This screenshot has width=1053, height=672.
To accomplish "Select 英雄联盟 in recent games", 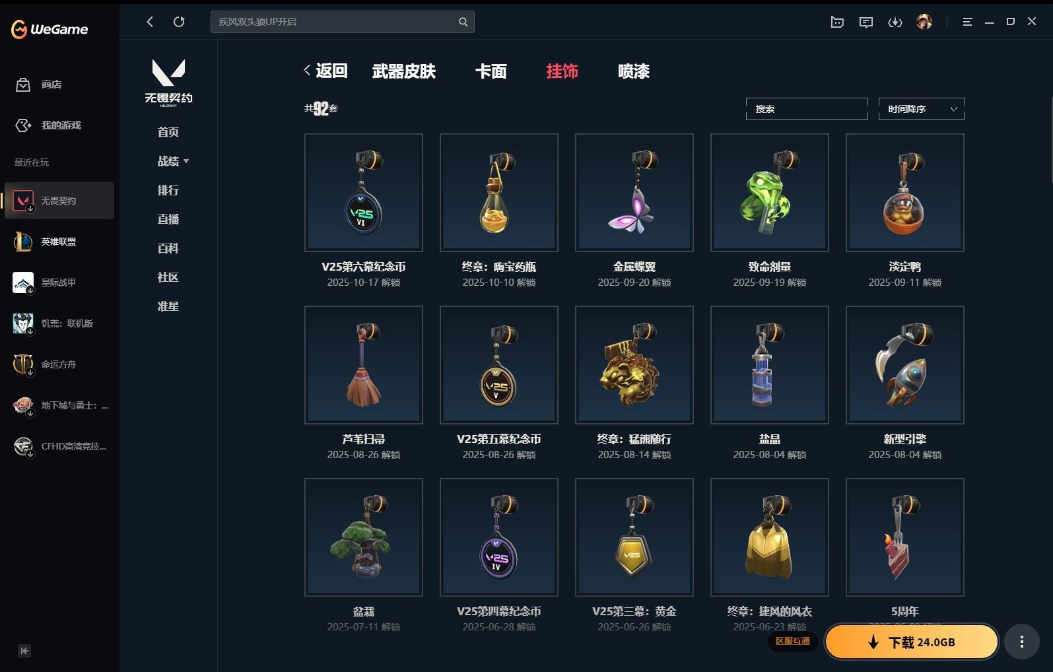I will point(59,242).
